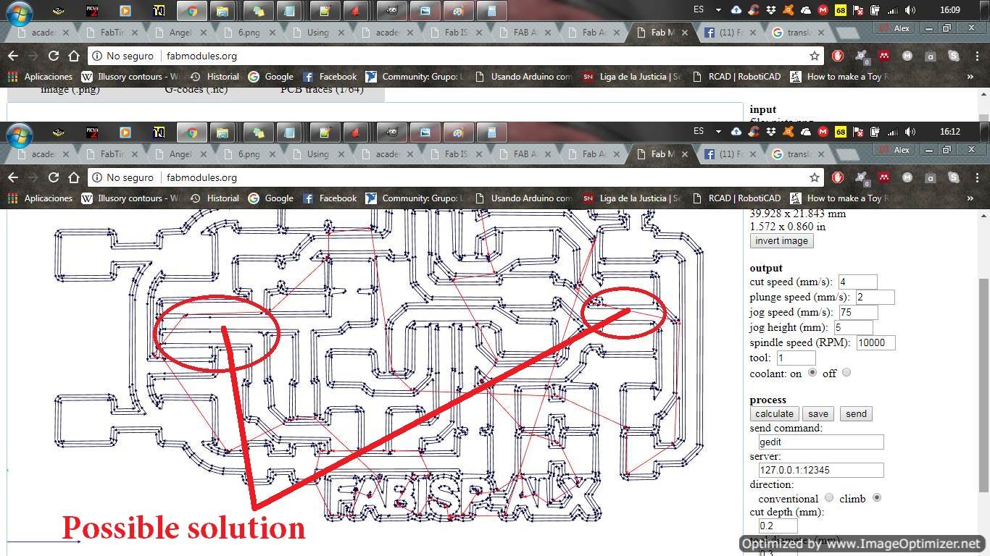This screenshot has height=556, width=990.
Task: Open Chrome from the 16:12 taskbar
Action: point(192,132)
